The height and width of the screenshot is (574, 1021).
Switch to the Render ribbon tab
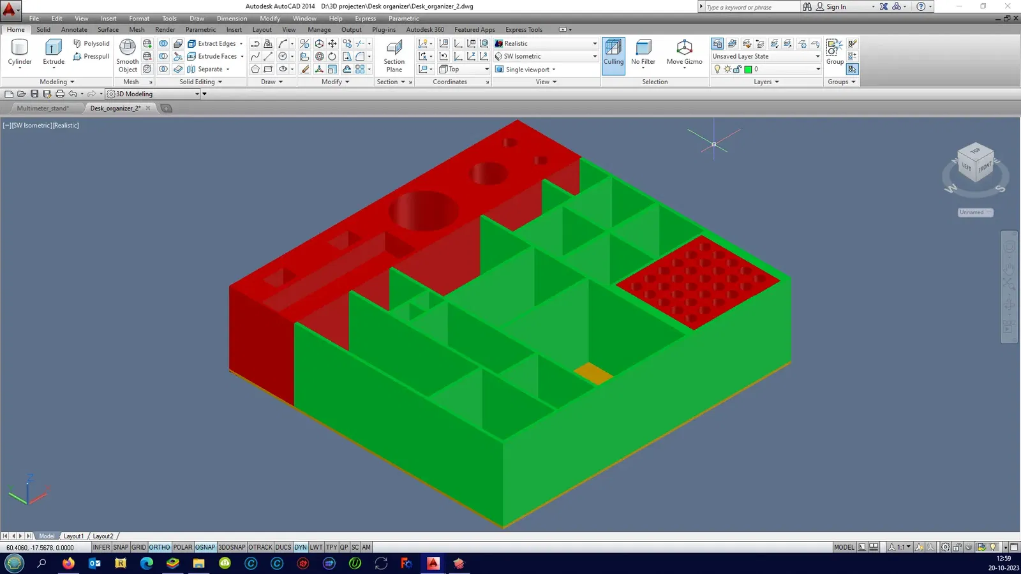click(165, 29)
